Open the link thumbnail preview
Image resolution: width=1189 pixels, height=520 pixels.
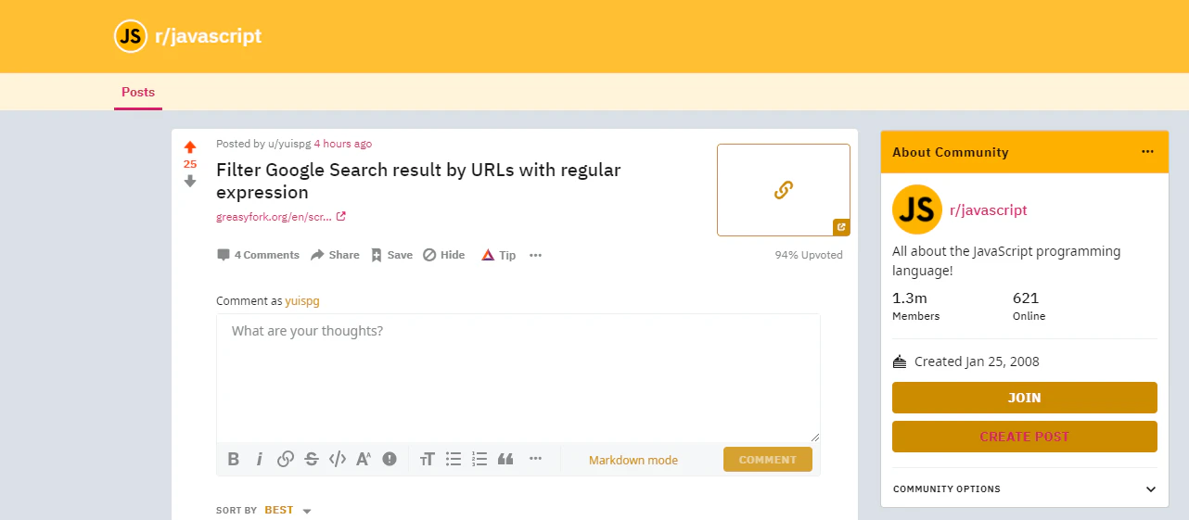coord(784,190)
